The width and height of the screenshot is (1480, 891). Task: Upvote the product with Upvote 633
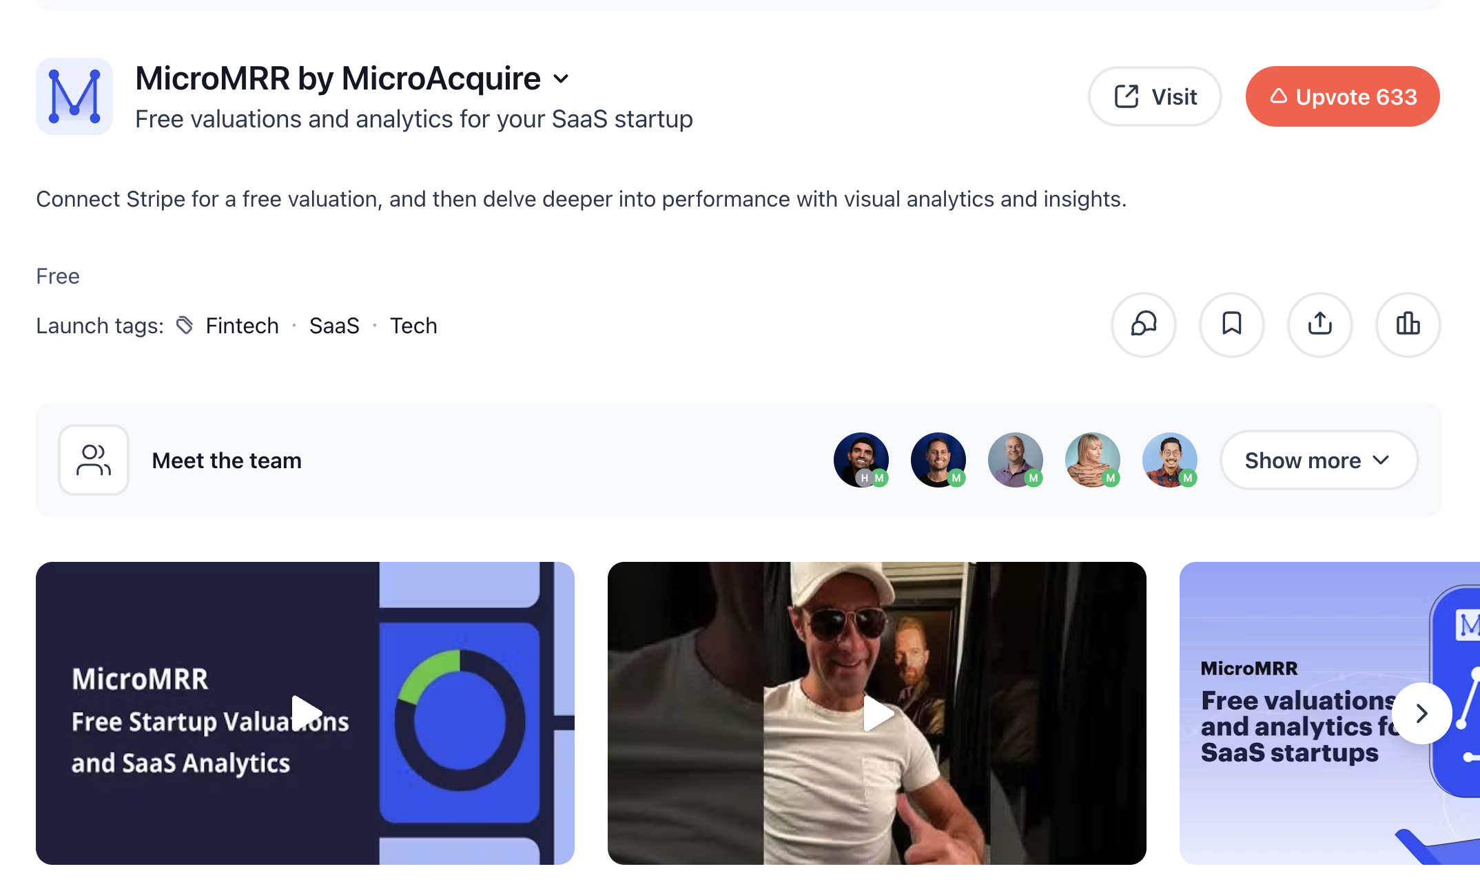(x=1342, y=96)
